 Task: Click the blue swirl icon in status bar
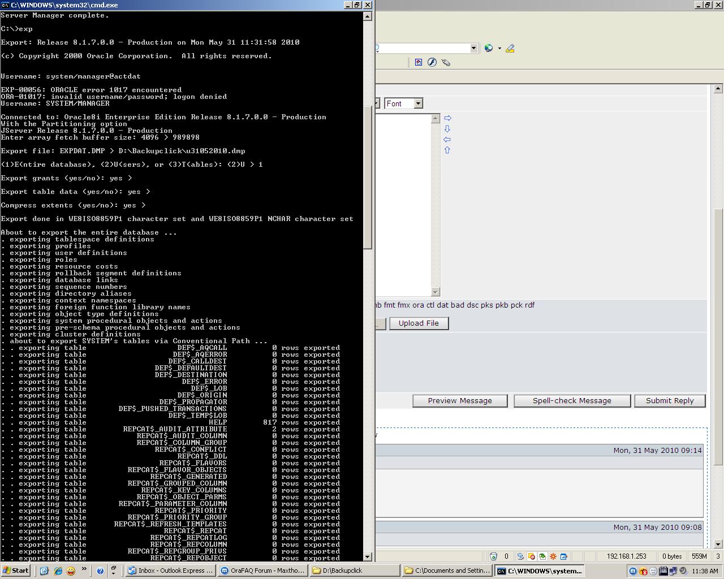point(520,556)
